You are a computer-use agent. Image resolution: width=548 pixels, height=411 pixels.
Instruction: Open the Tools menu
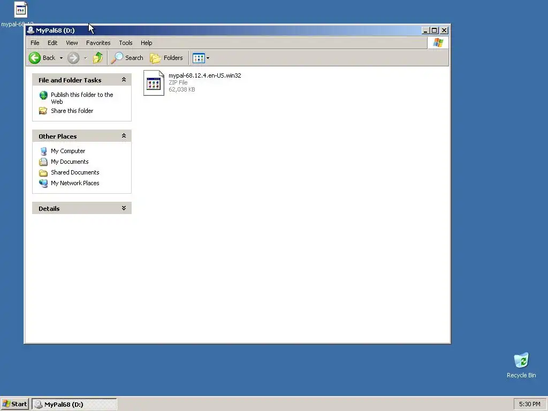[x=125, y=43]
